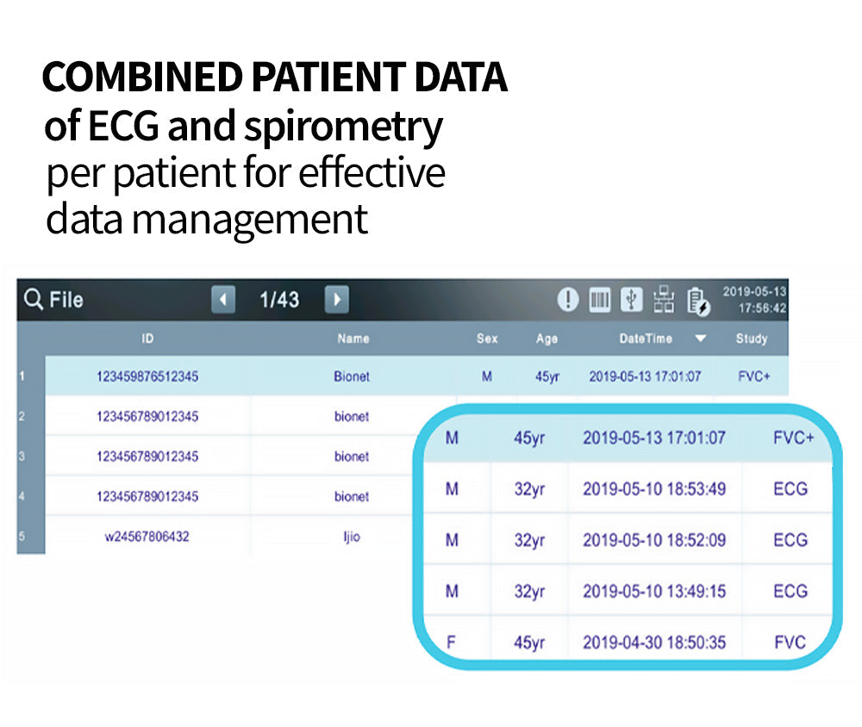Sort the list by the Age column
862x727 pixels.
547,339
